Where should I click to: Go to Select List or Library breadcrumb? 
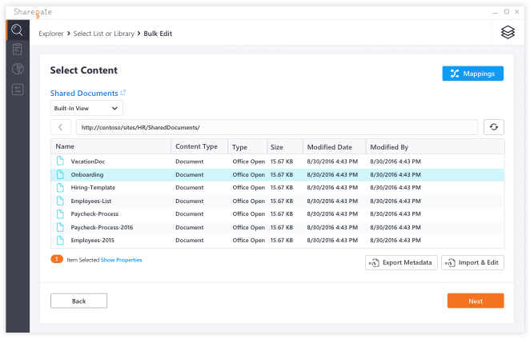pyautogui.click(x=104, y=34)
